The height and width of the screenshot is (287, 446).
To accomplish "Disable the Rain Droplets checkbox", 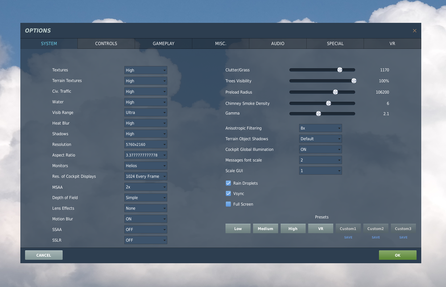I will [229, 183].
